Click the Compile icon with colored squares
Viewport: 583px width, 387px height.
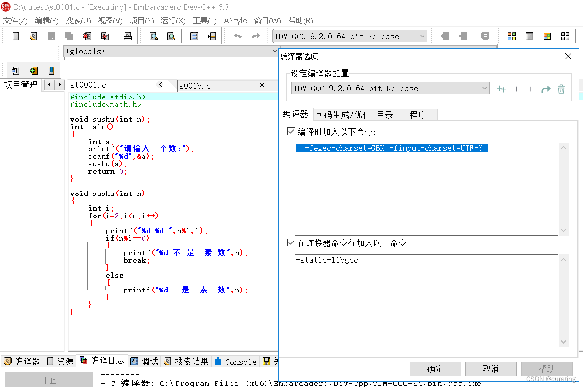pos(512,36)
